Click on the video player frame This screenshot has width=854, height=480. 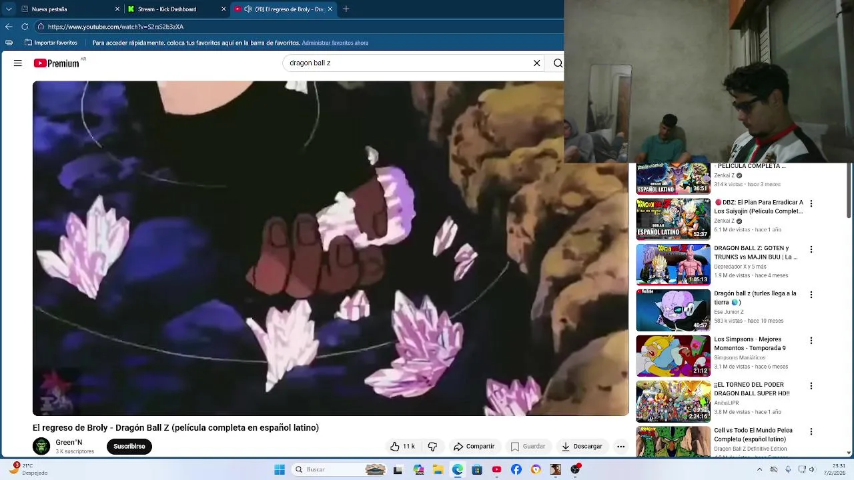tap(330, 248)
